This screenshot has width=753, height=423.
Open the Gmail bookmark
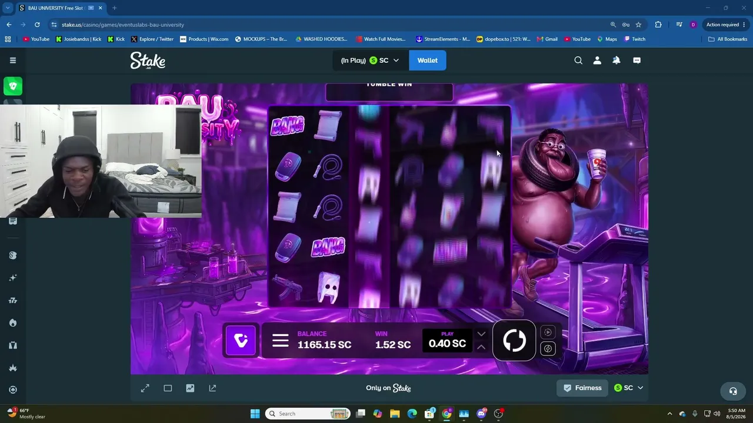click(546, 39)
